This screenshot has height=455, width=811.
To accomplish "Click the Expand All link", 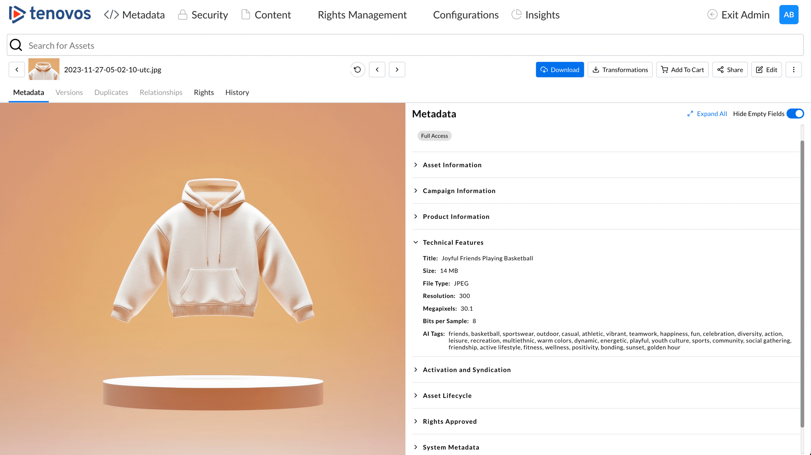I will (x=712, y=113).
